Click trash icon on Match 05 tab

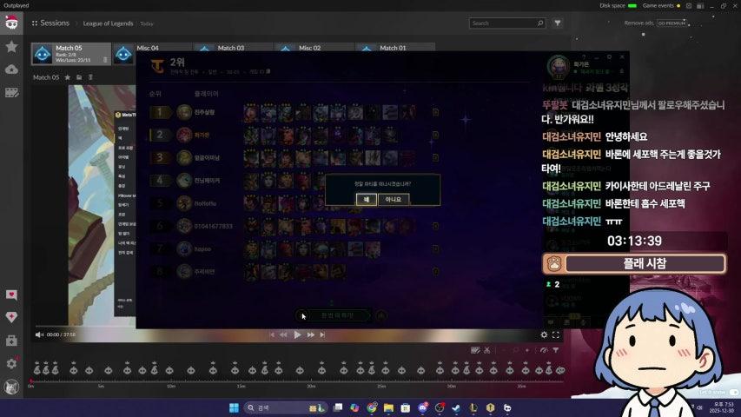(x=105, y=60)
